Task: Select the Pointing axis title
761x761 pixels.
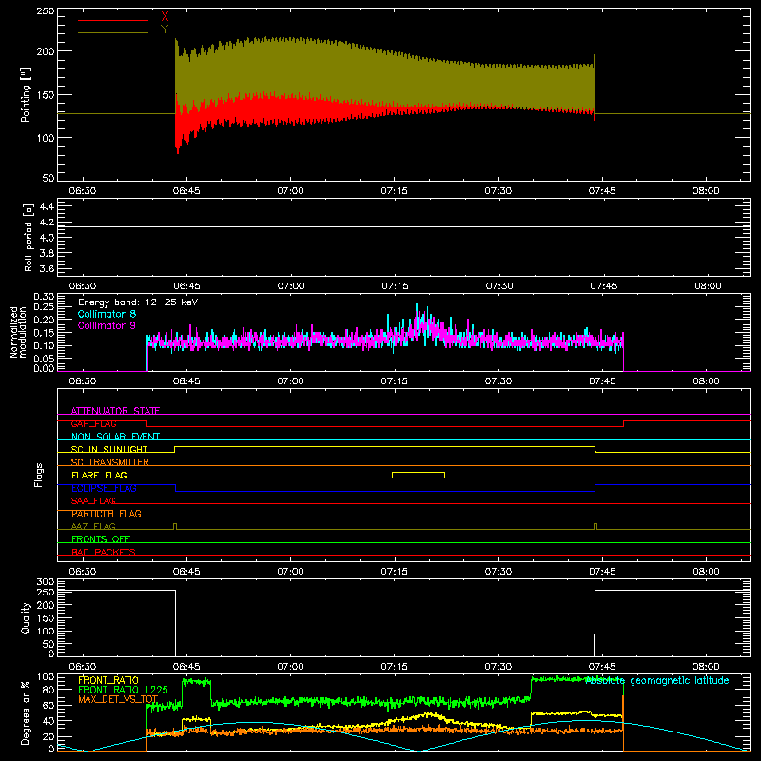Action: [26, 94]
